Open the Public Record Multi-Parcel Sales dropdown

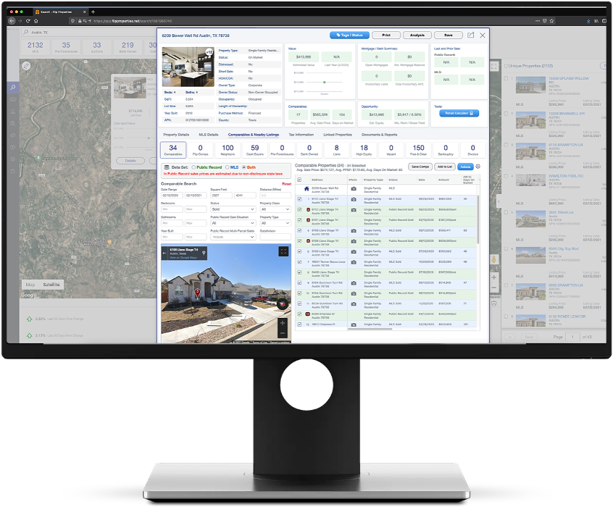233,237
